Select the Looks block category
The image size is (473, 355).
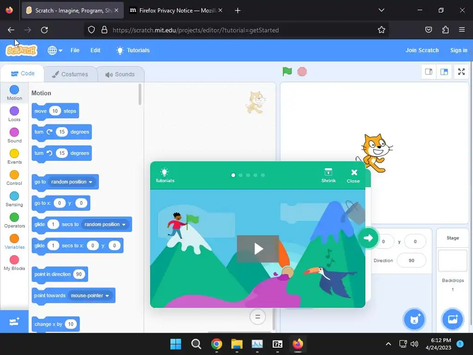14,114
